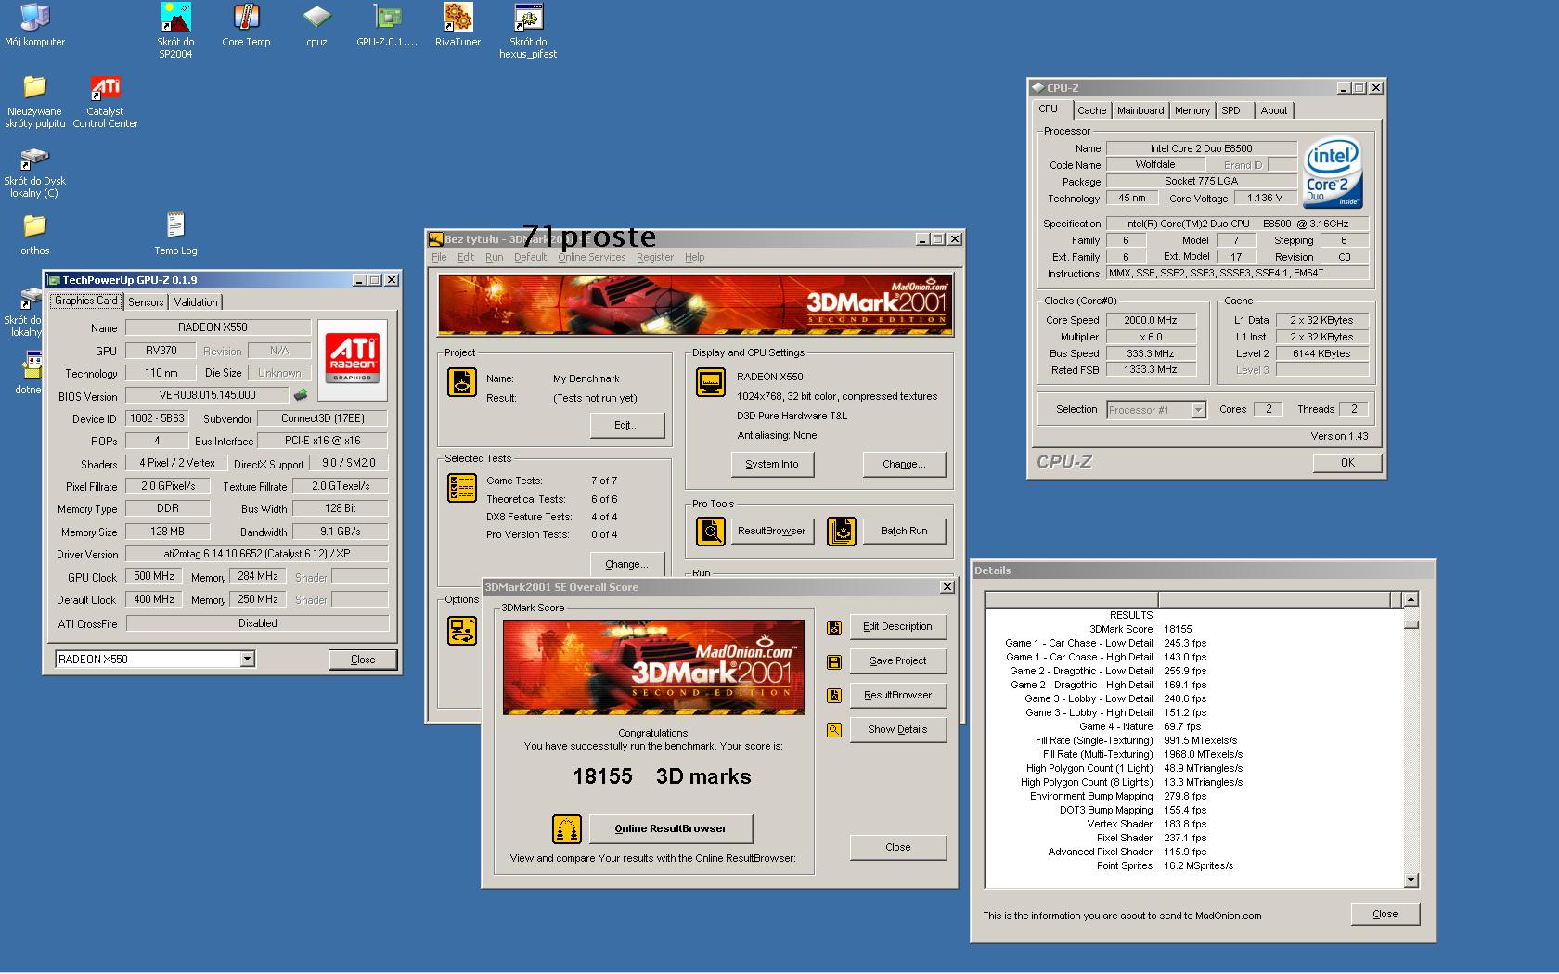Open the Online Services menu in 3DMark2001
The image size is (1559, 974).
(592, 257)
